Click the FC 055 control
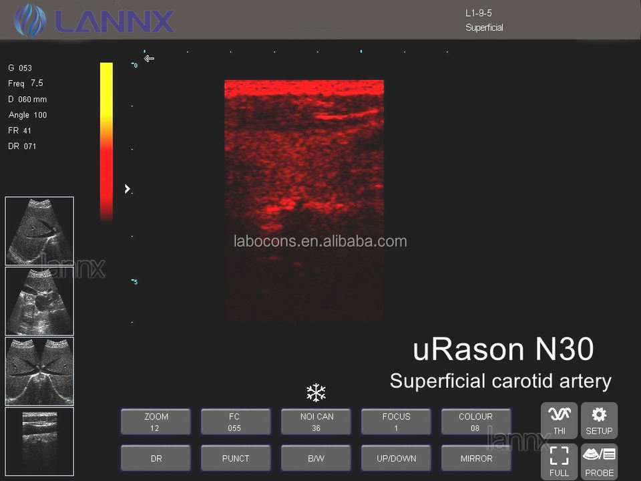The image size is (641, 481). 236,422
